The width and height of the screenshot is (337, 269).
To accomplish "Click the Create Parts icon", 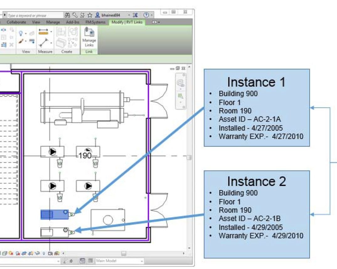I will (x=61, y=43).
